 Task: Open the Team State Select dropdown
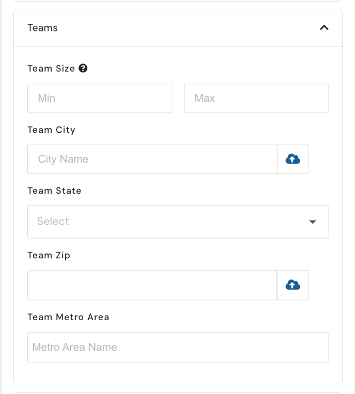click(x=178, y=222)
